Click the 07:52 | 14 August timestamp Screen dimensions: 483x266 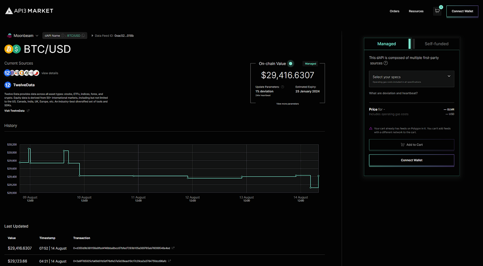53,248
